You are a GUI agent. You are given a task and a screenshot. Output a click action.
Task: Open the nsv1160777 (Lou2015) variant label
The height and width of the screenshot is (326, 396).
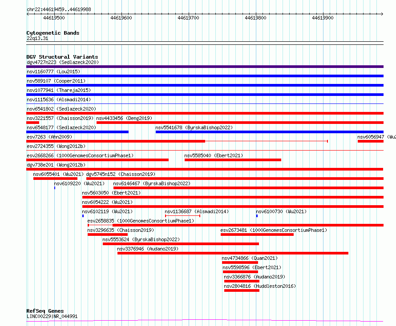[53, 72]
